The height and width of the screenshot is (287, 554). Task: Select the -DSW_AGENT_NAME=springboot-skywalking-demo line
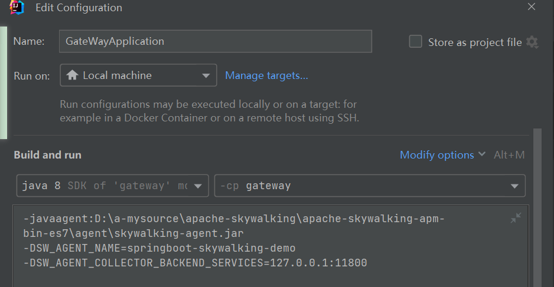coord(159,248)
